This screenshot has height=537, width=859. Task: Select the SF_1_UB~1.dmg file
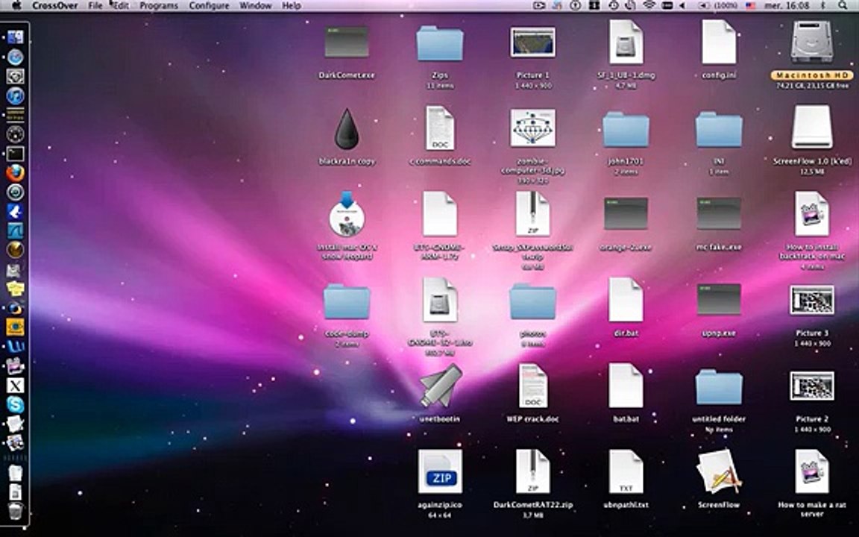point(626,43)
